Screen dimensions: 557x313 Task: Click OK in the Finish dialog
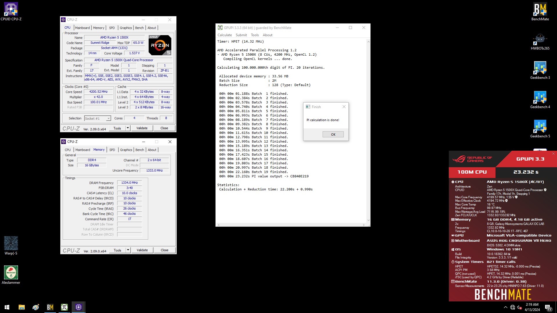[333, 134]
